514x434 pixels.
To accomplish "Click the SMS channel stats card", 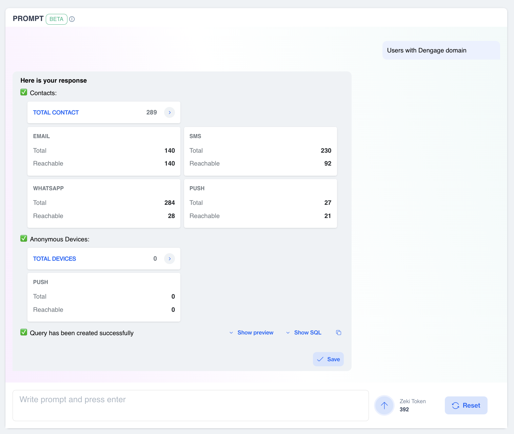I will (x=260, y=151).
